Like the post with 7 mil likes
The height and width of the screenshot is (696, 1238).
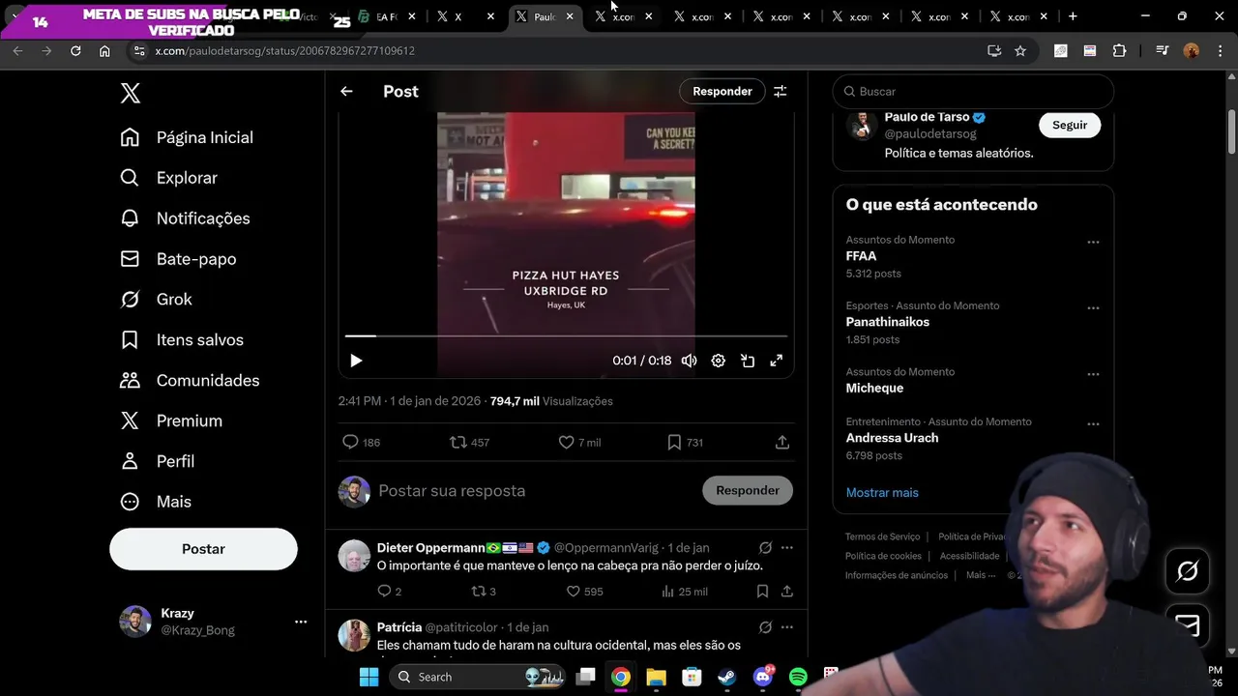567,442
